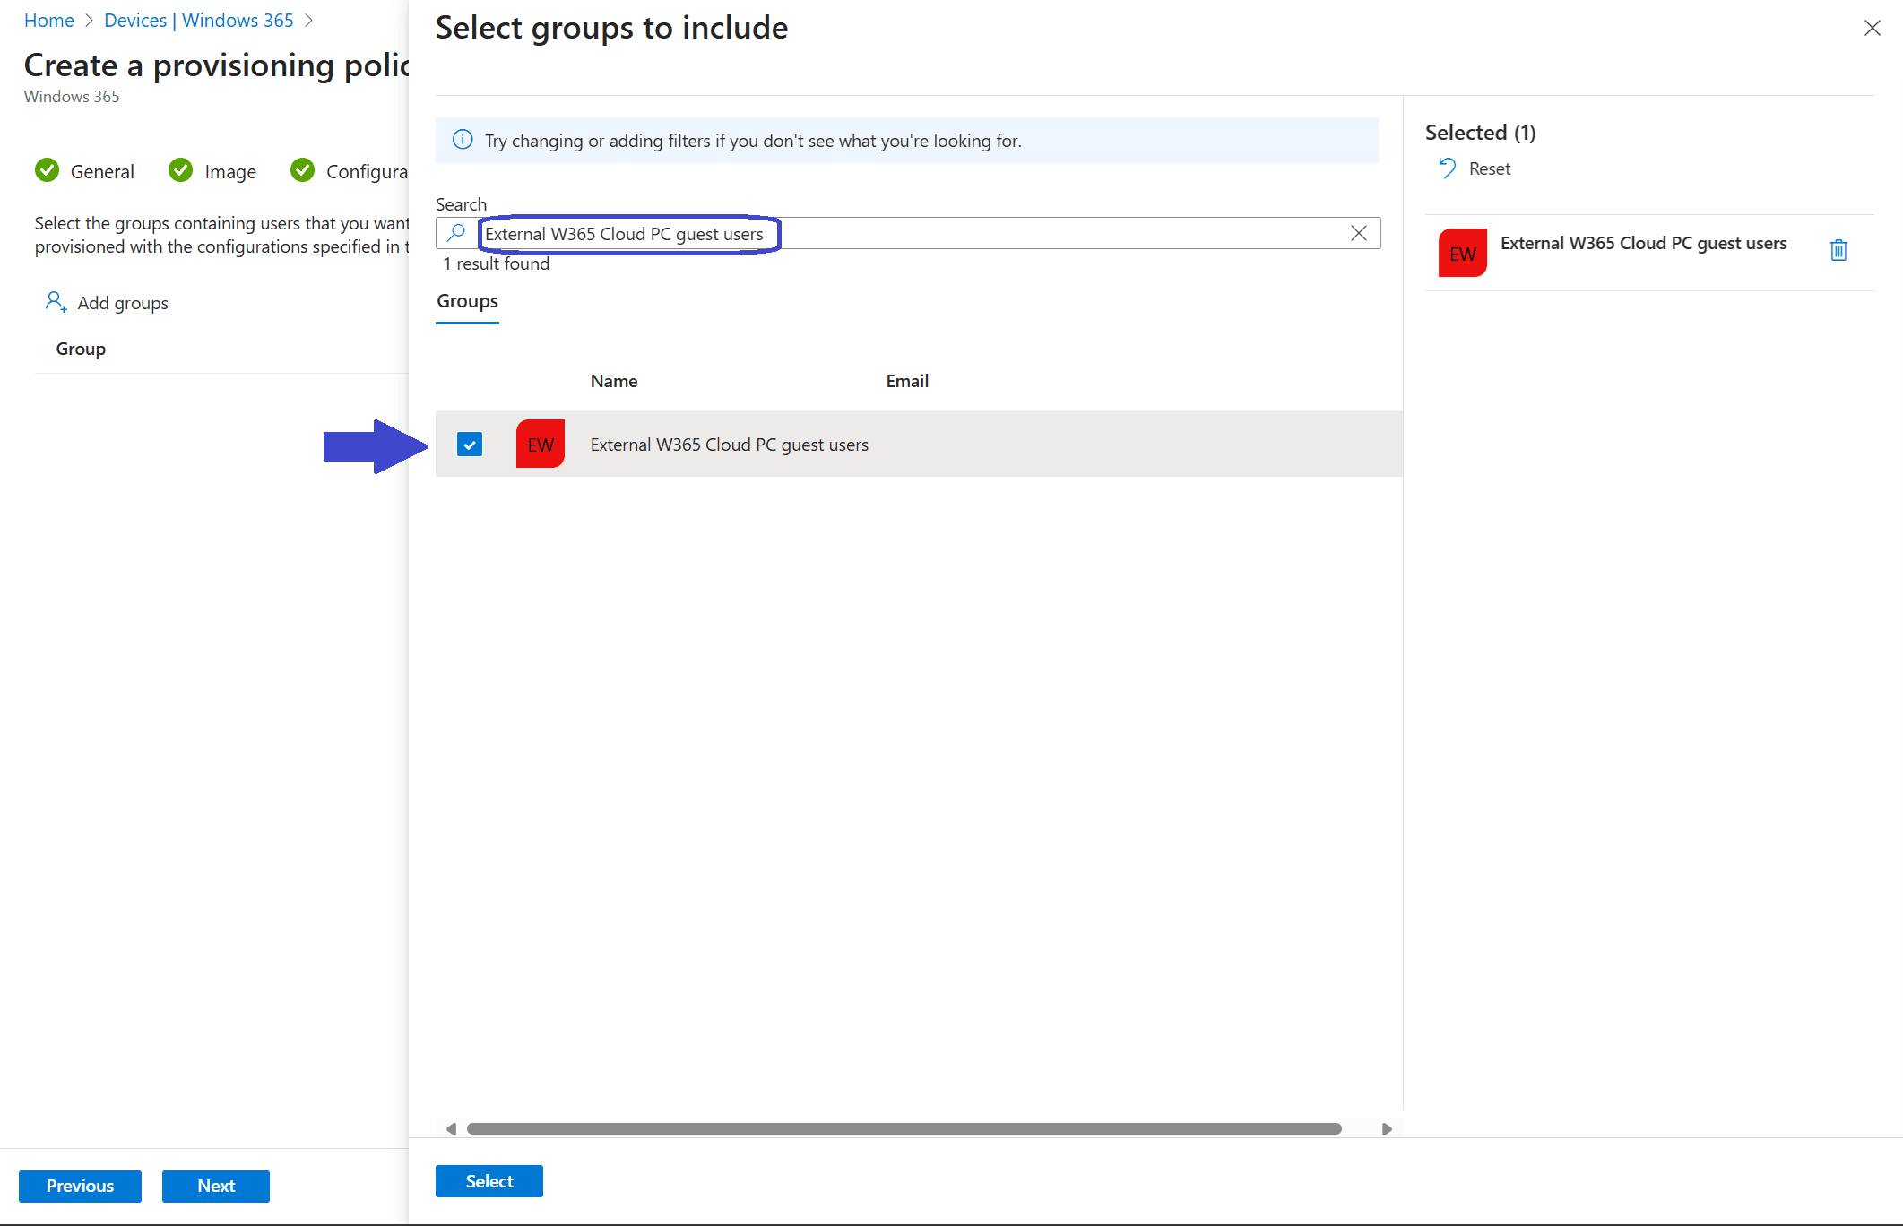1903x1226 pixels.
Task: Open the Home breadcrumb link
Action: [x=48, y=20]
